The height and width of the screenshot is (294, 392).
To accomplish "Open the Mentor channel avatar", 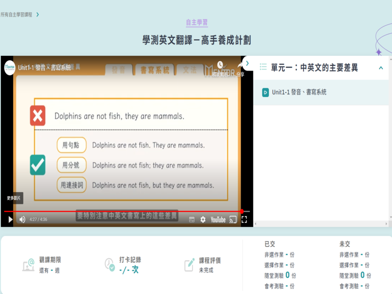I will coord(10,68).
